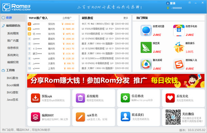The height and width of the screenshot is (133, 207).
Task: Open the 信息修改 gear icon tile
Action: (125, 98)
